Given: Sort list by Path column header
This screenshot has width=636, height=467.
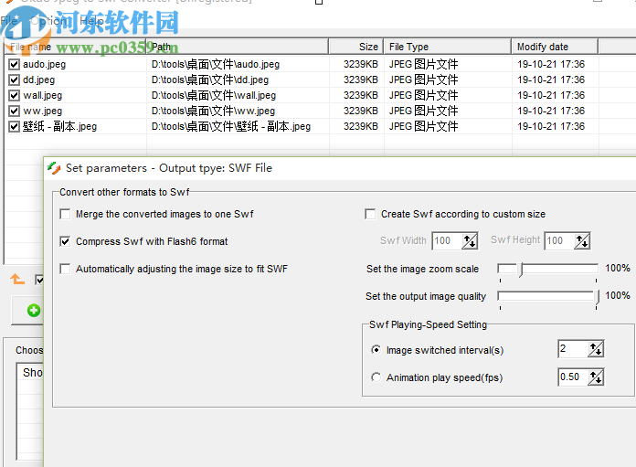Looking at the screenshot, I should point(238,47).
